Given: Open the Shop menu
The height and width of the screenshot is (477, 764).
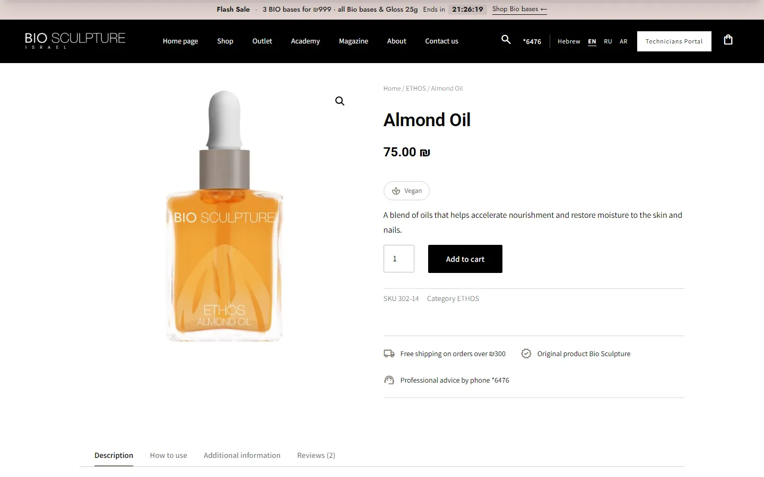Looking at the screenshot, I should 225,41.
